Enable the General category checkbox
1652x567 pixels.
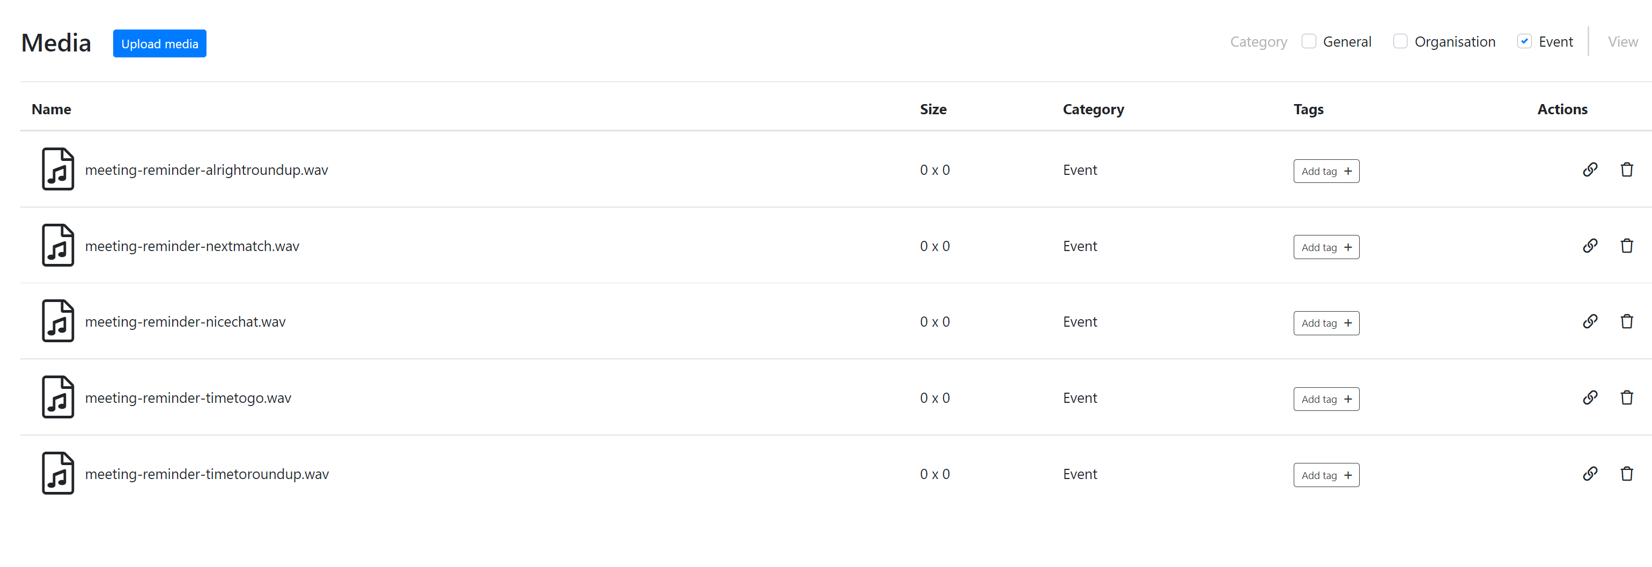[1309, 42]
